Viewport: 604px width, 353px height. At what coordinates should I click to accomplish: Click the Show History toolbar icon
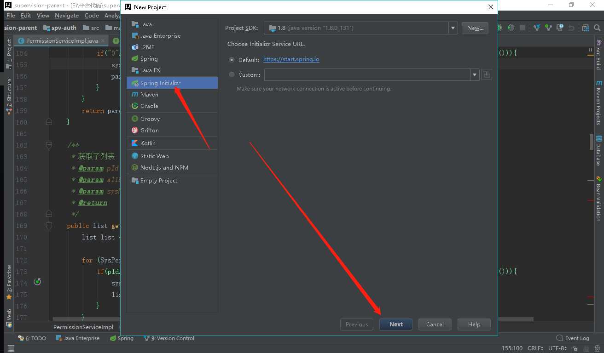point(560,28)
